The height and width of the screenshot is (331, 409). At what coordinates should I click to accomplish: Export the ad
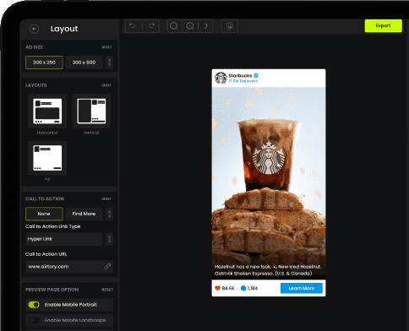click(x=383, y=25)
